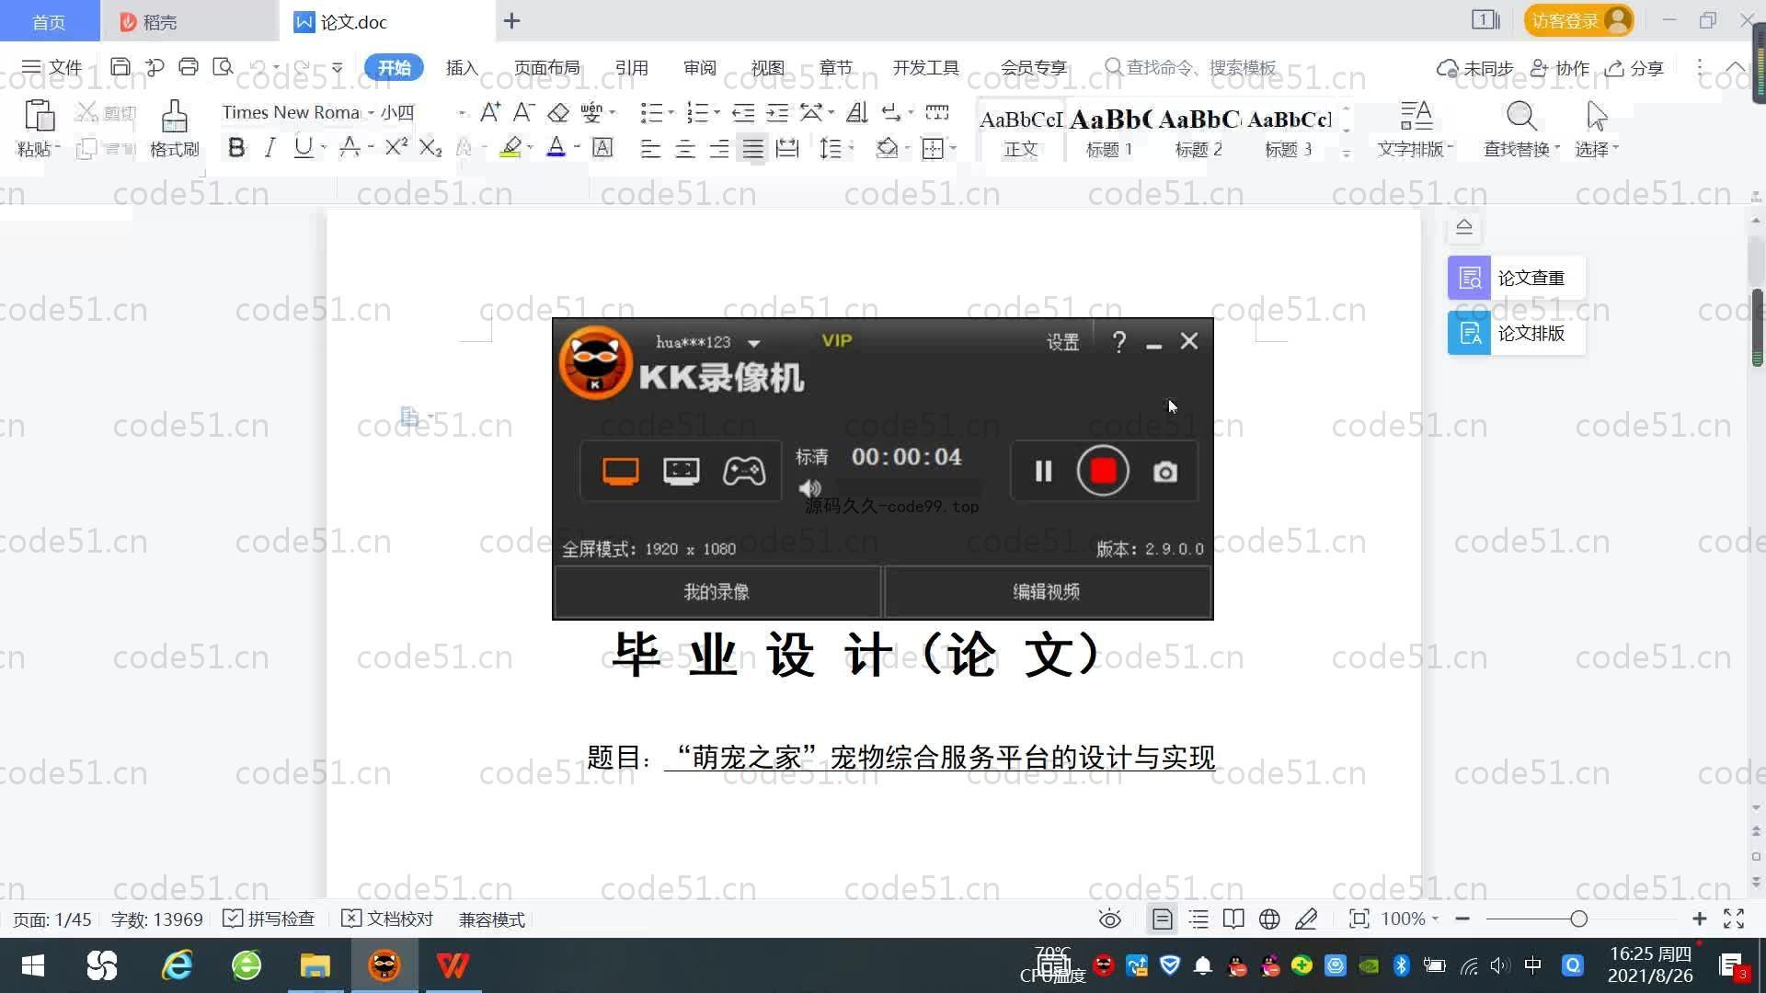Click the Print icon in quick toolbar
Screen dimensions: 1766x993
(189, 67)
